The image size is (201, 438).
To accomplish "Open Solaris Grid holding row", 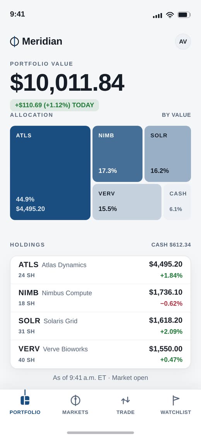I will point(100,326).
